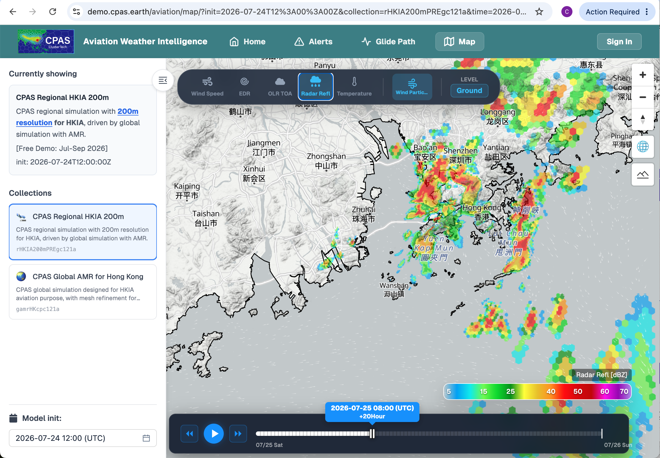Reset the map compass bearing
The image size is (660, 458).
[x=643, y=119]
